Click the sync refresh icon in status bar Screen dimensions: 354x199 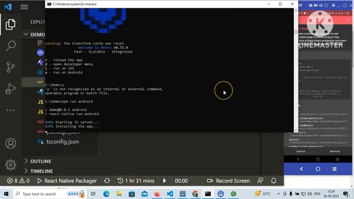coord(107,181)
